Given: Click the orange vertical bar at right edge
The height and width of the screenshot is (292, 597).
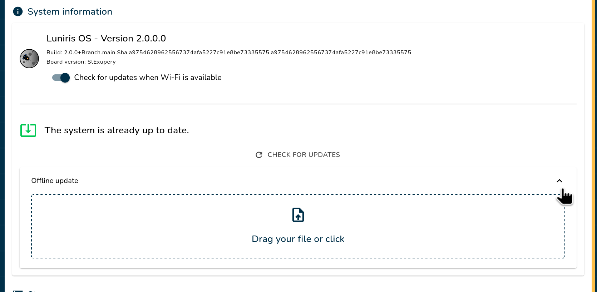Looking at the screenshot, I should [593, 146].
